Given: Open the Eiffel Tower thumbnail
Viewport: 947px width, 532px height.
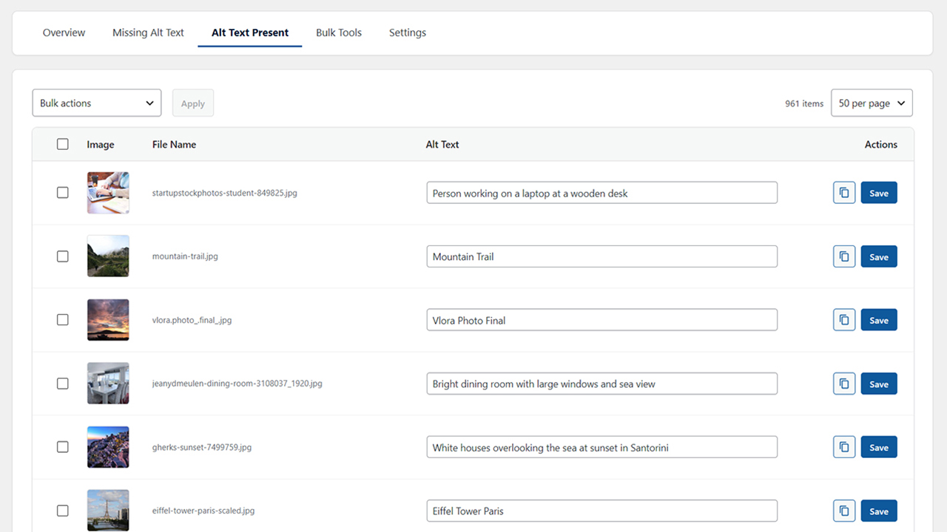Looking at the screenshot, I should (108, 511).
